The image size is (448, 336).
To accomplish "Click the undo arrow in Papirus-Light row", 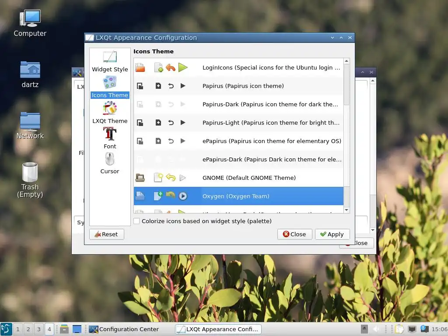I will point(171,122).
